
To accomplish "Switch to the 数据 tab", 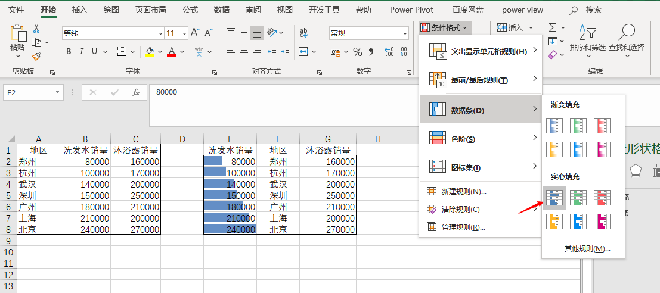I will tap(222, 10).
